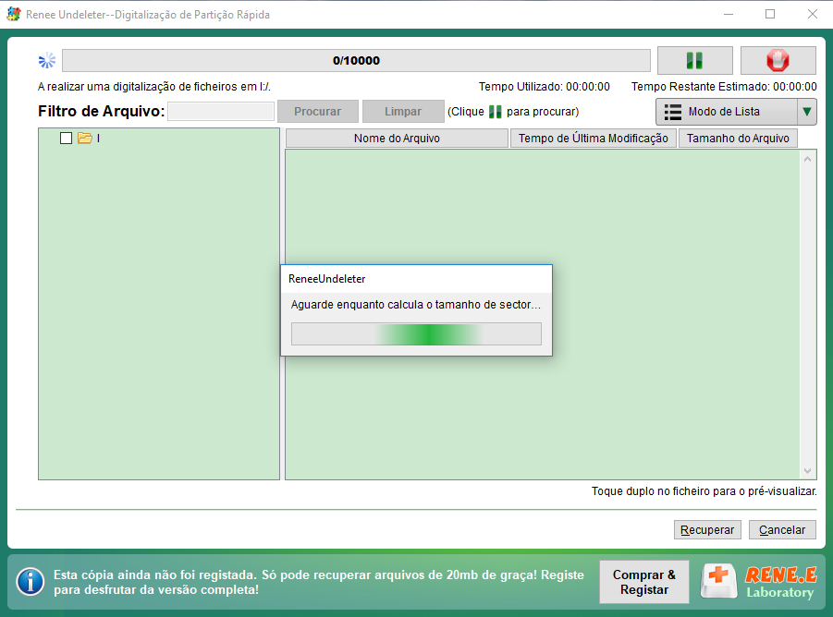
Task: Click the Recuperar button
Action: [x=707, y=529]
